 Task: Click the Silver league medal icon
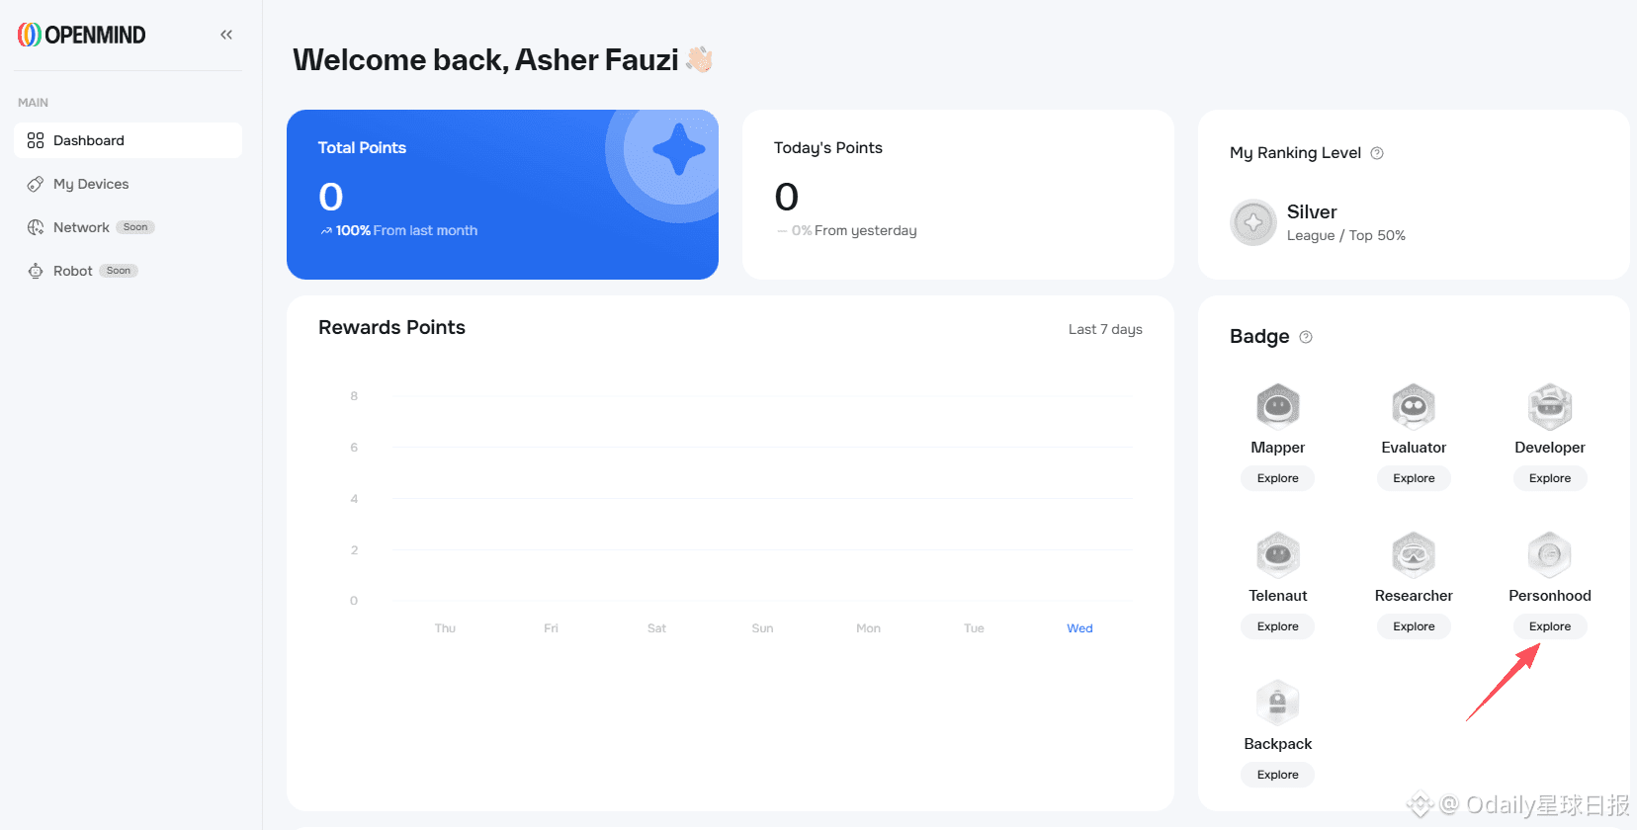(1253, 222)
